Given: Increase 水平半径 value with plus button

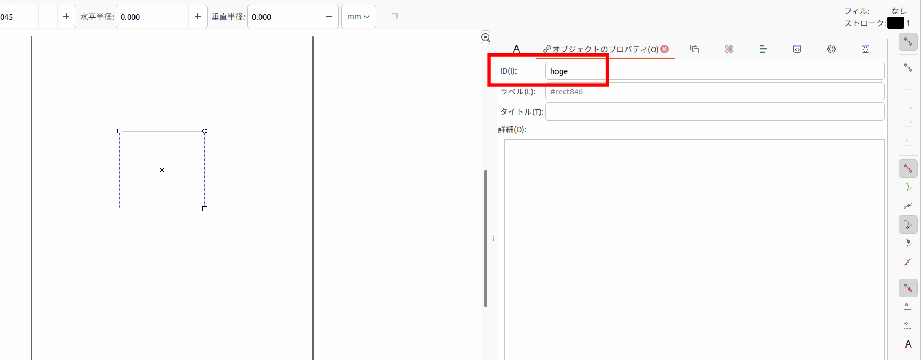Looking at the screenshot, I should (x=197, y=17).
